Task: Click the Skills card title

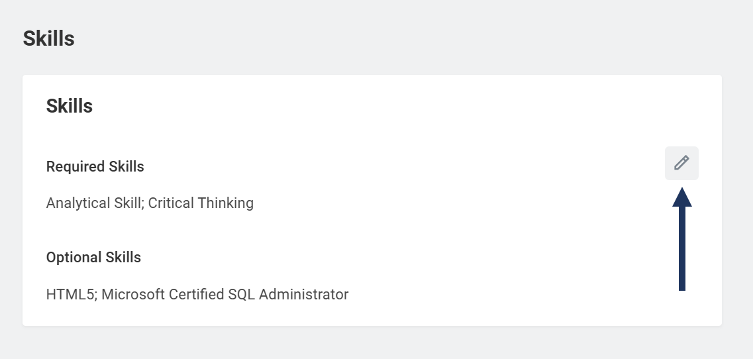Action: (69, 106)
